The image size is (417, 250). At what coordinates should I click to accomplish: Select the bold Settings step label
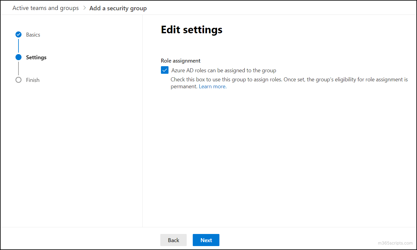coord(36,57)
